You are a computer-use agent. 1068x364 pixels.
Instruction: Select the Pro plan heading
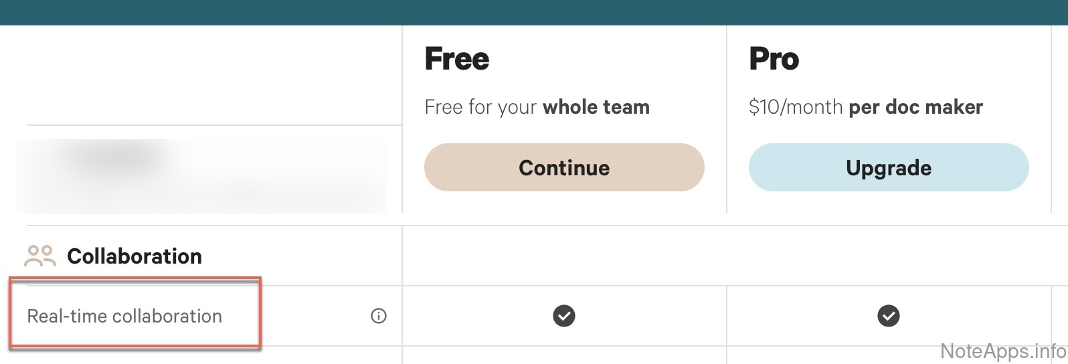[x=774, y=59]
